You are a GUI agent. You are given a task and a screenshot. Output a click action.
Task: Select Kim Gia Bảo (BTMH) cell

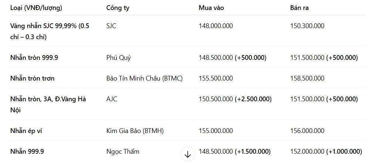(x=135, y=131)
